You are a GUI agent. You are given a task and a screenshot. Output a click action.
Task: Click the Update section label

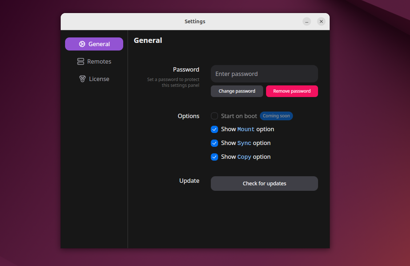(x=189, y=181)
